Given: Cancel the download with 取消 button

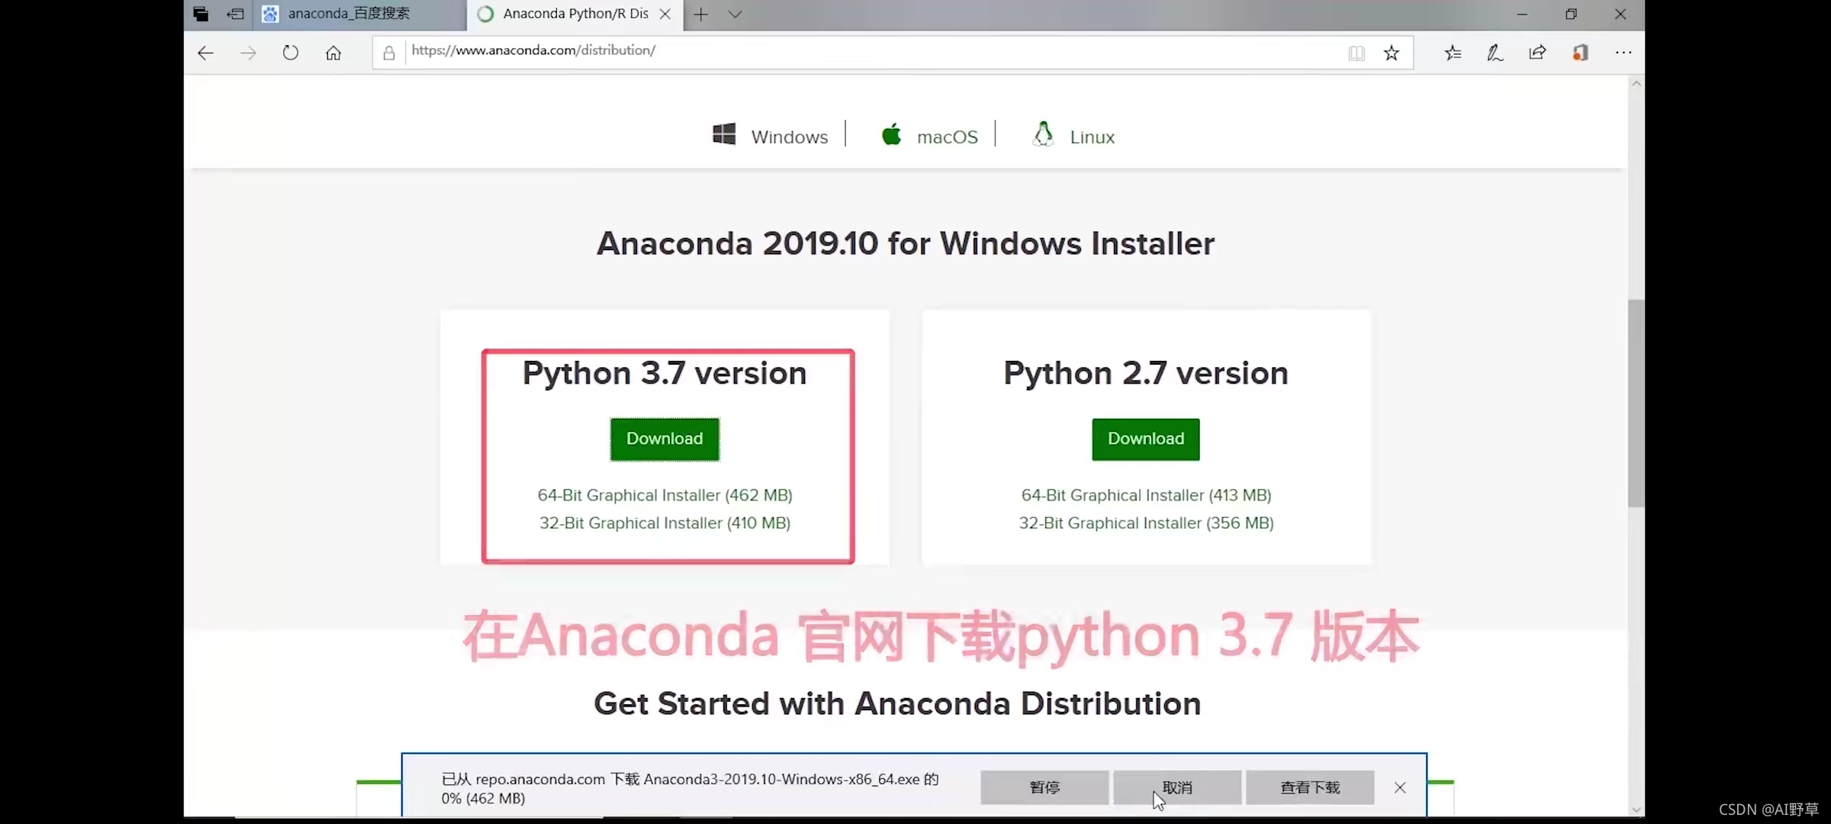Looking at the screenshot, I should [x=1177, y=787].
